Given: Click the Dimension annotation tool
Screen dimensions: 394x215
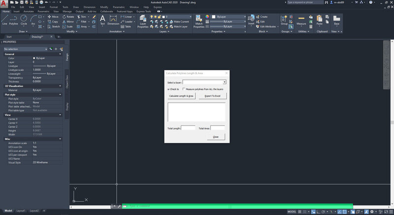Looking at the screenshot, I should (113, 20).
